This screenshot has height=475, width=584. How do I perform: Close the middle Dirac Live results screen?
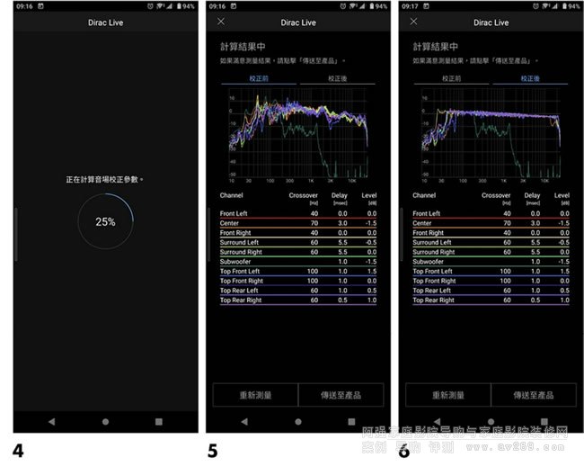coord(222,22)
